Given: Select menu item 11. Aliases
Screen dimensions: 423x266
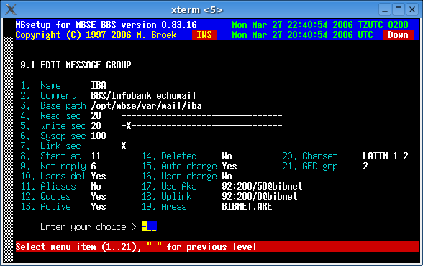Looking at the screenshot, I should (48, 186).
